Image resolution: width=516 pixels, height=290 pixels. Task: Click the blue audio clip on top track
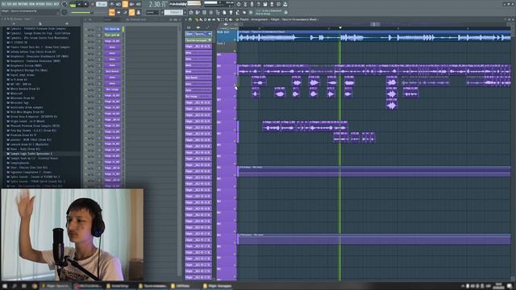[374, 36]
